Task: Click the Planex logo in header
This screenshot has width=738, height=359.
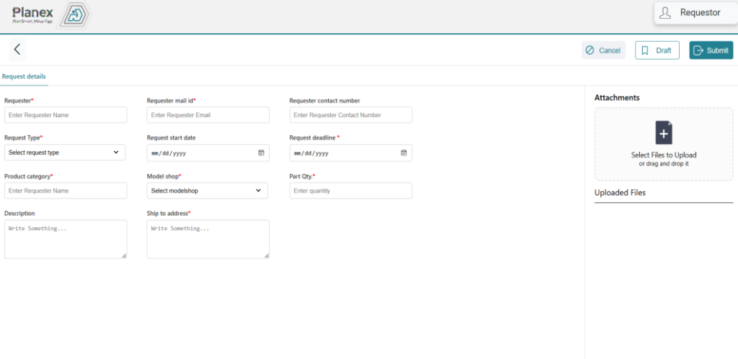Action: (x=49, y=14)
